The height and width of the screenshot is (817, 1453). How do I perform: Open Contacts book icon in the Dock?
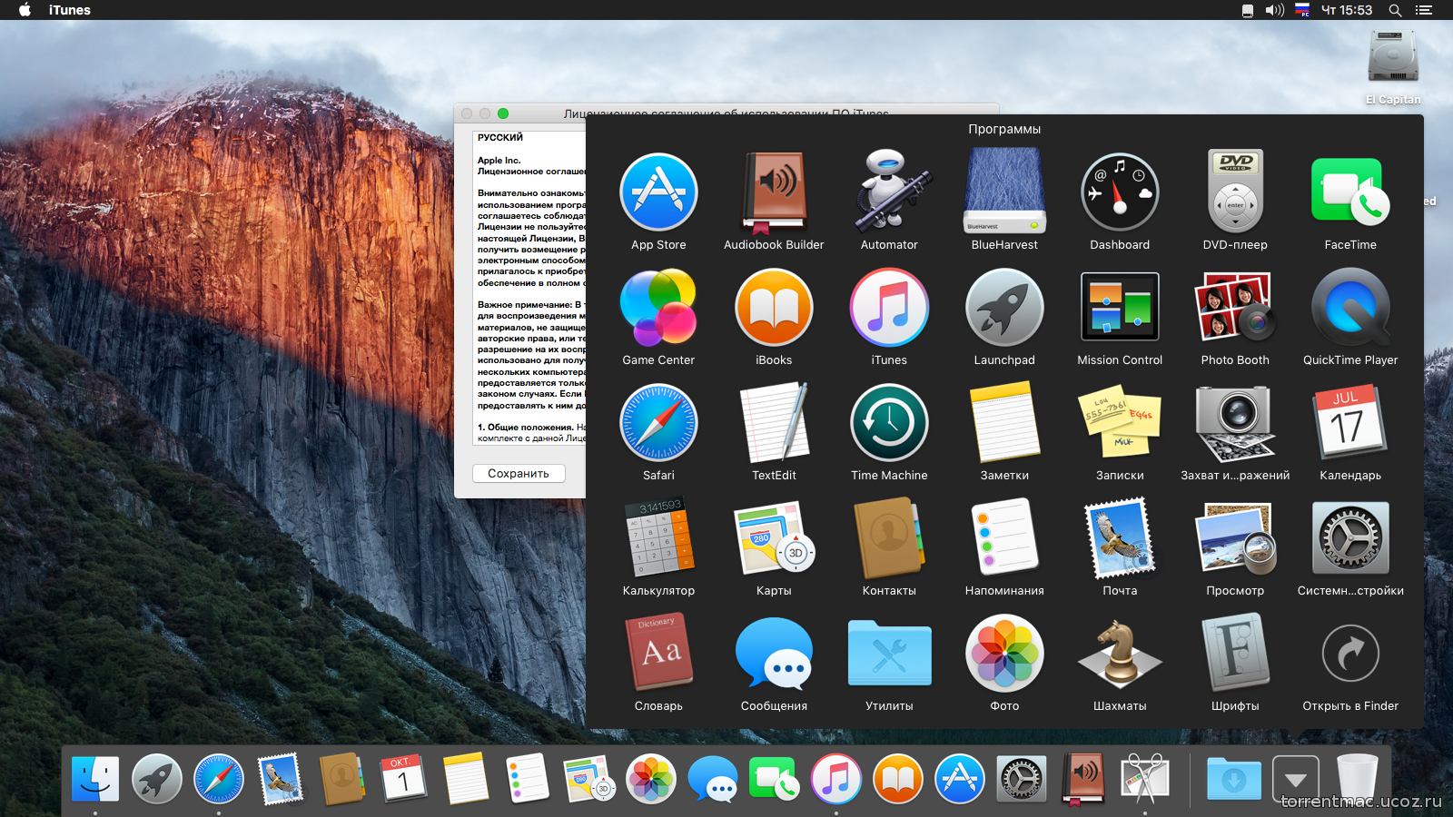coord(342,779)
